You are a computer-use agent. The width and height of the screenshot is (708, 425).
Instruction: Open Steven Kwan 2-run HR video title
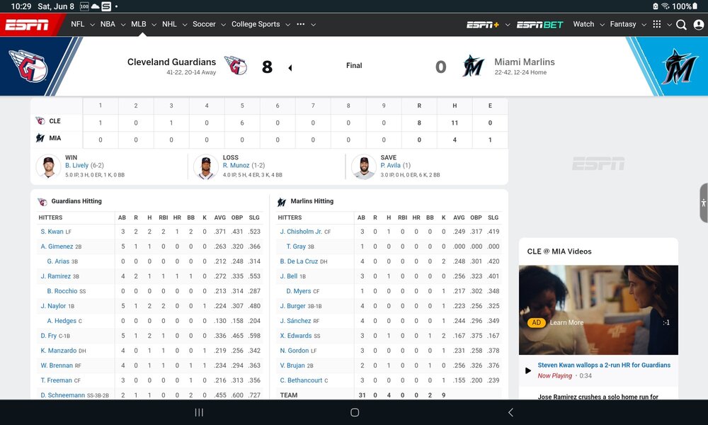(604, 365)
